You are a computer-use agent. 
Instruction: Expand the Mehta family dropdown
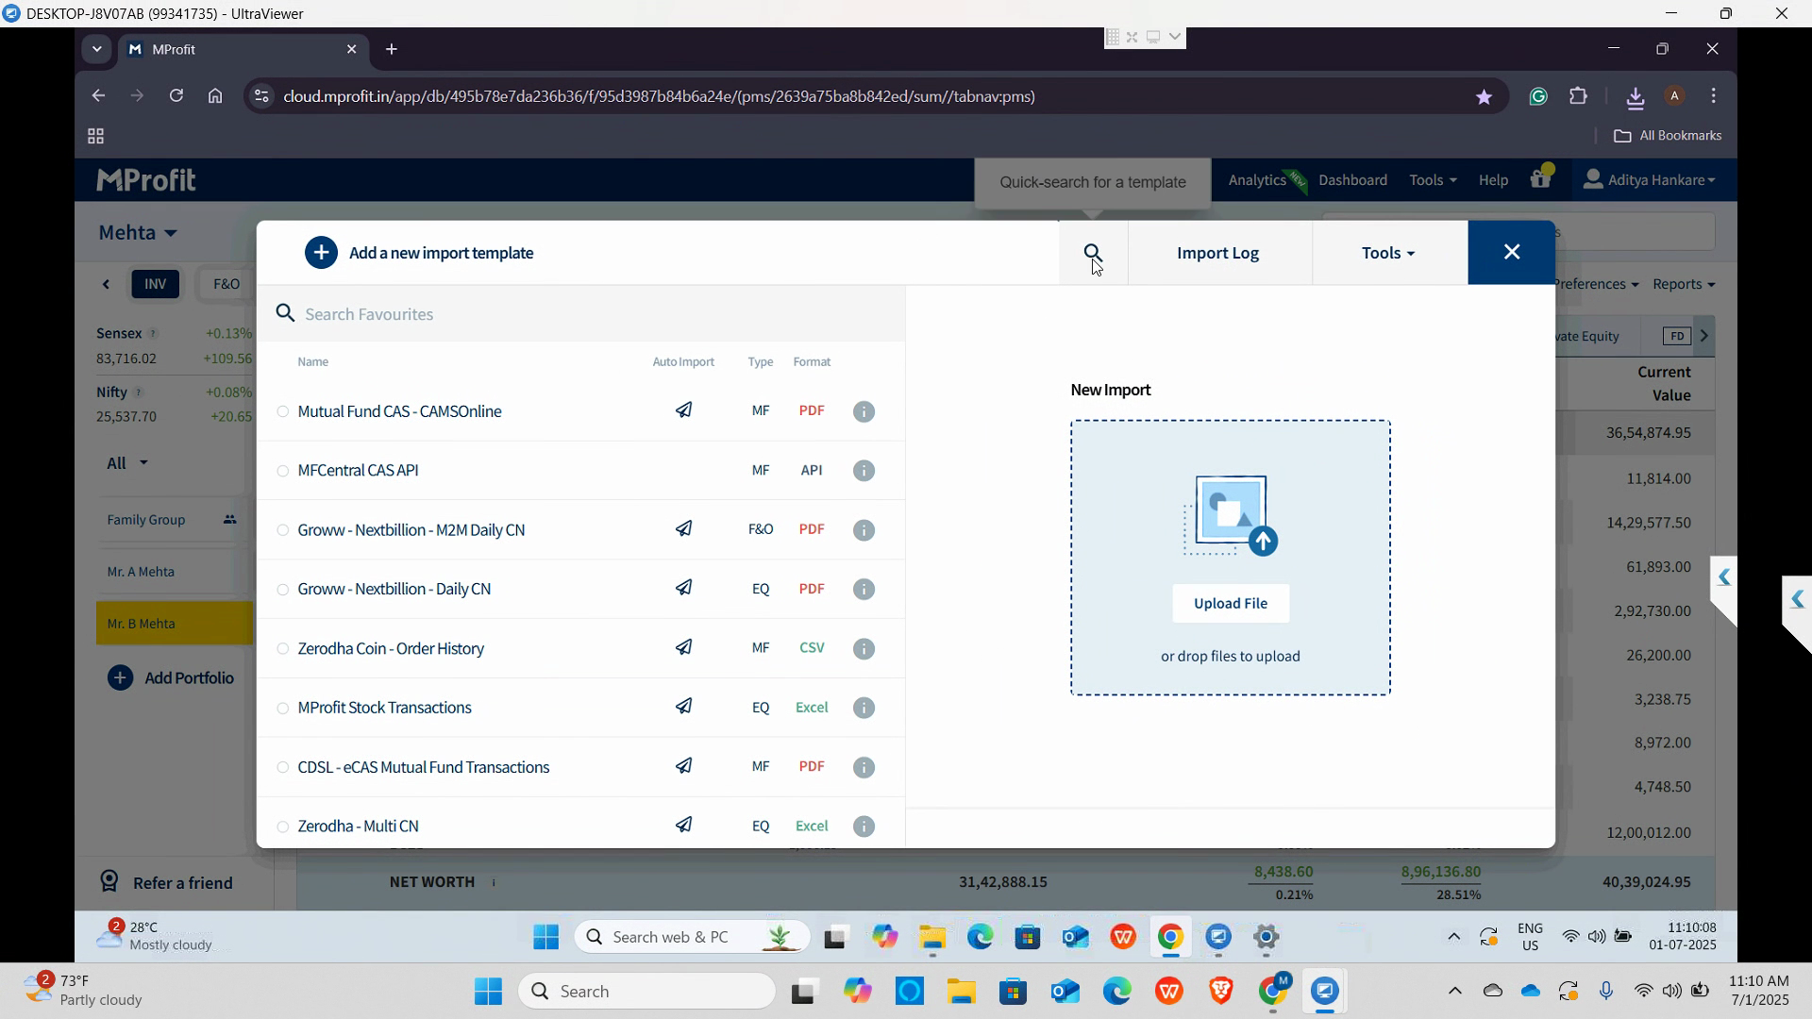tap(138, 232)
